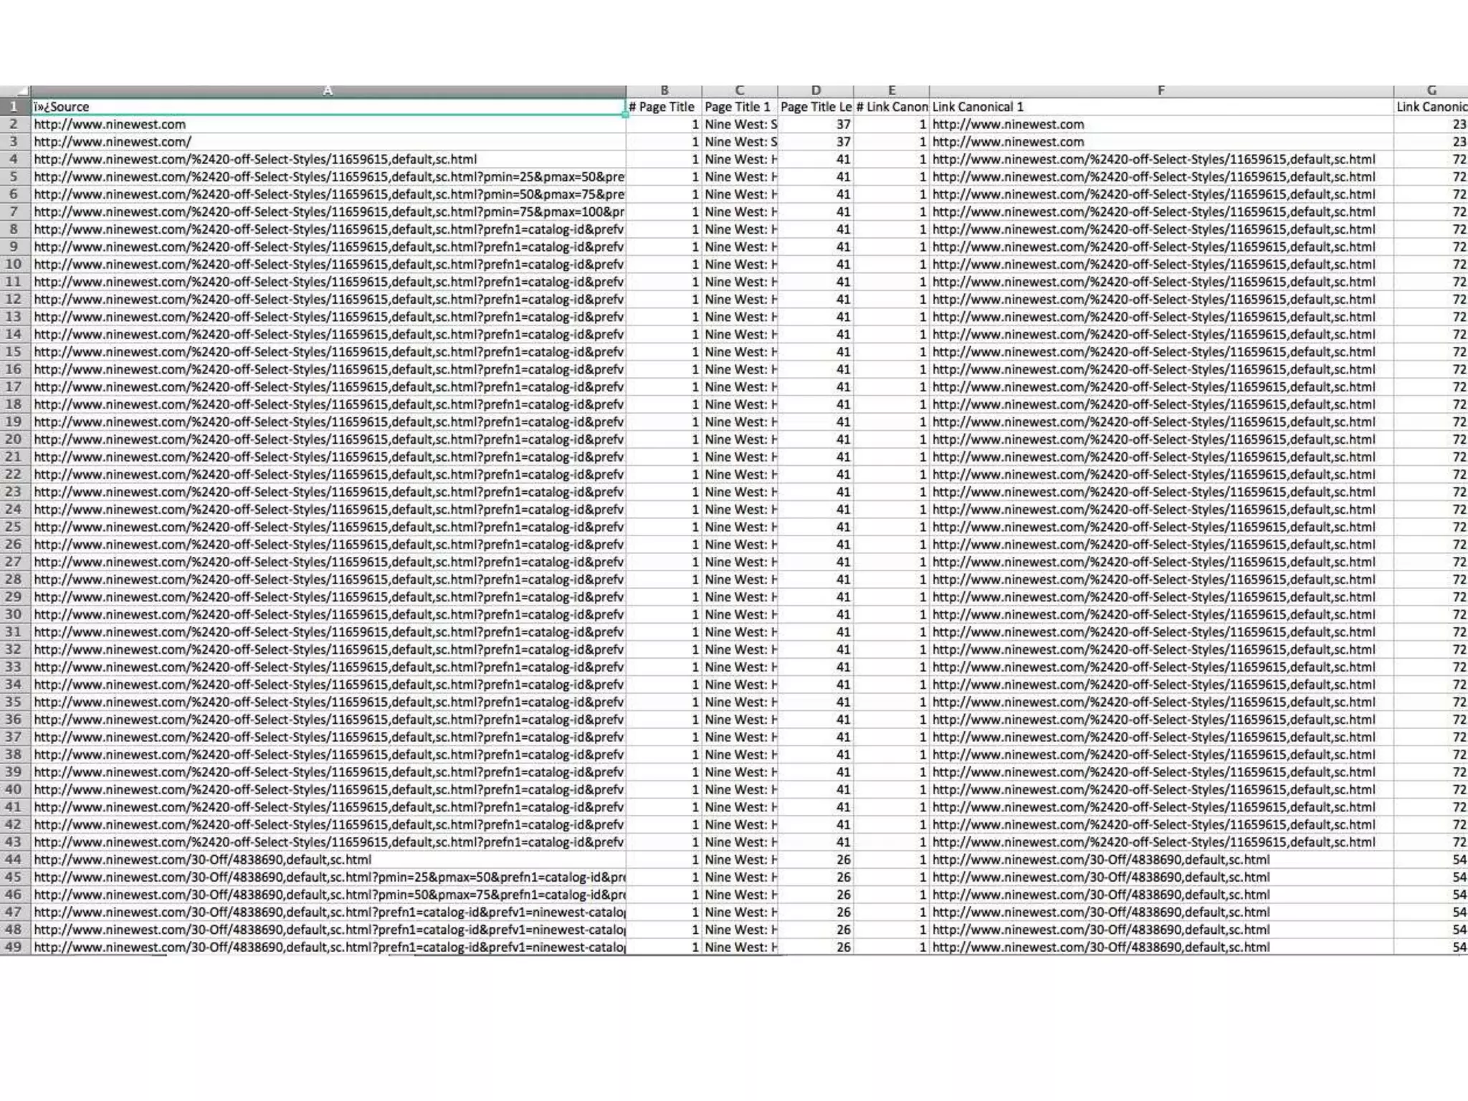Click row 1 header number

(x=14, y=107)
